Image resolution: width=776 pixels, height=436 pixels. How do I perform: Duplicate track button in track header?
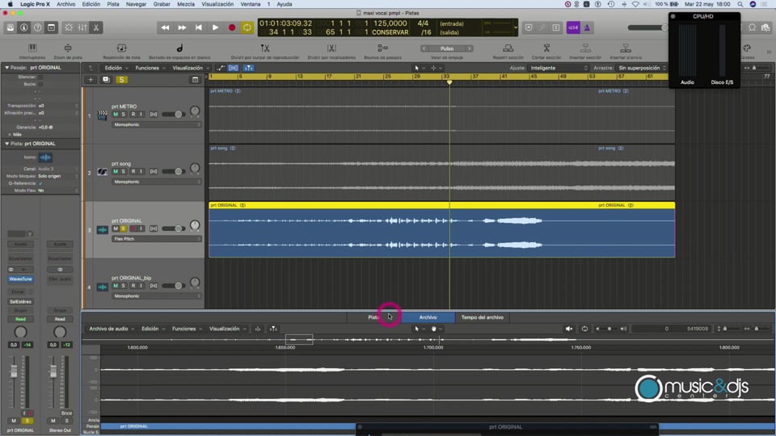[x=106, y=80]
